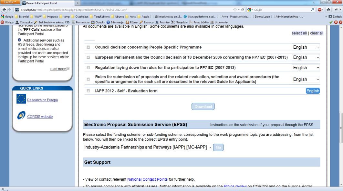Click the EU flag icon in Quick Links
This screenshot has width=343, height=191.
21,99
